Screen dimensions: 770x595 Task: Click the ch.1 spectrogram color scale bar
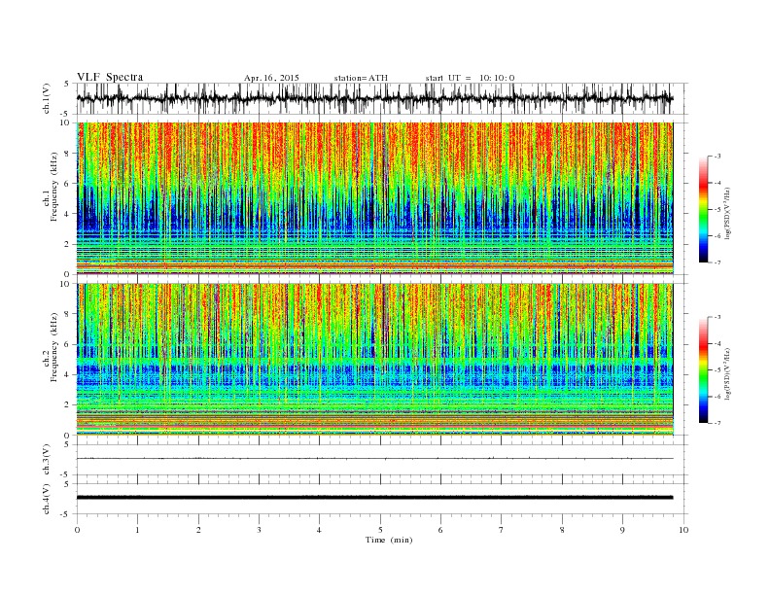(x=703, y=209)
